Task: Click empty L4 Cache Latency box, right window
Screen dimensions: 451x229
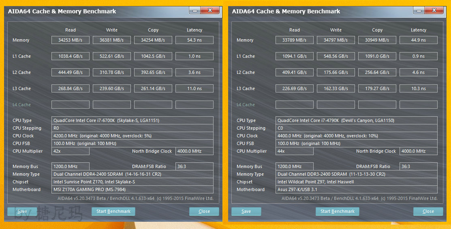Action: coord(419,105)
